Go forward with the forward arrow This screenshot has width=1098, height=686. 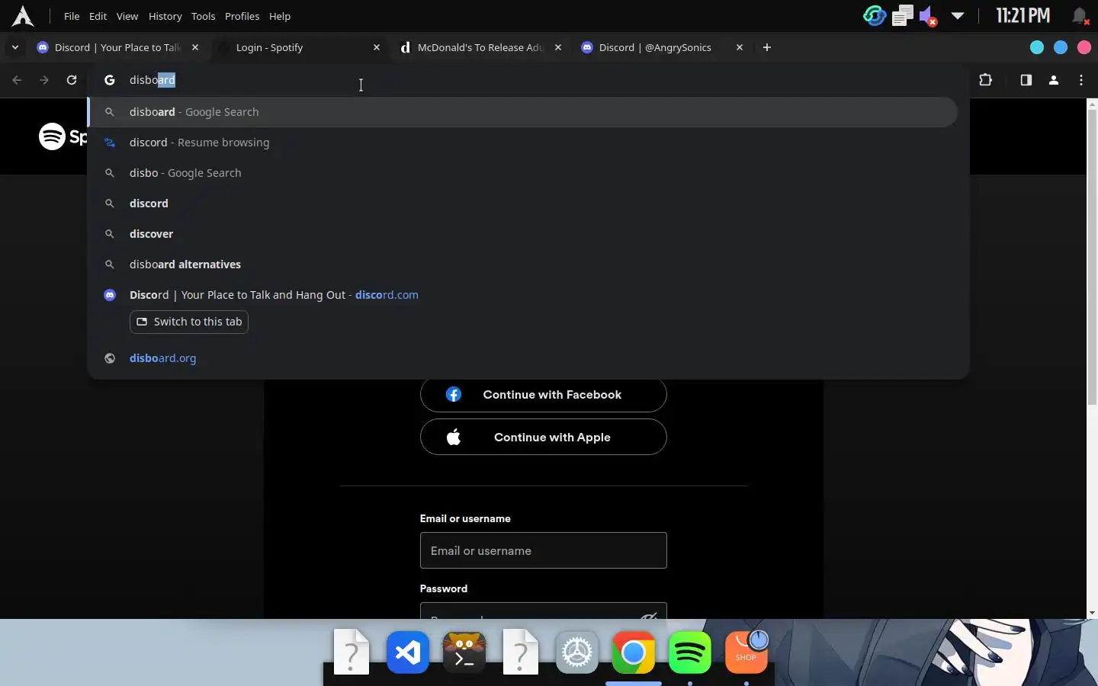(44, 80)
